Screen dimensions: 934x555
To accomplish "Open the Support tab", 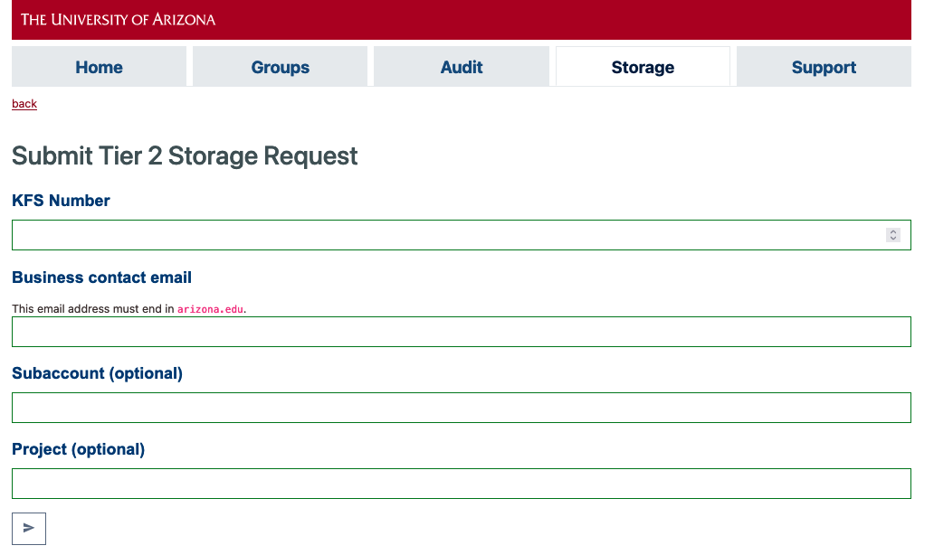I will point(824,67).
